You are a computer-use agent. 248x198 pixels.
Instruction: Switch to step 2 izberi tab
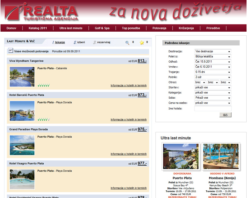[79, 42]
